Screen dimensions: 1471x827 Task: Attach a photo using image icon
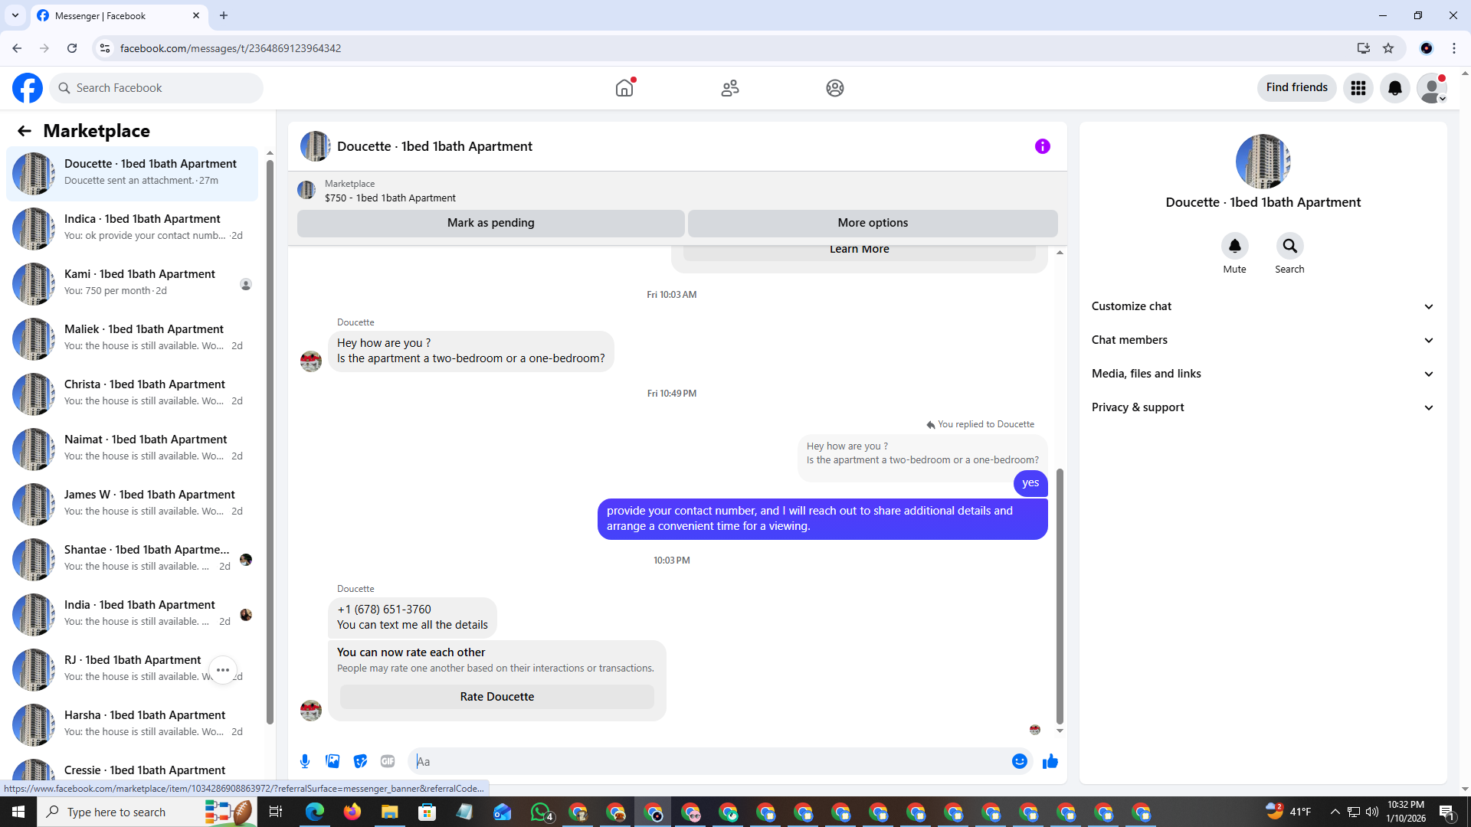tap(333, 761)
